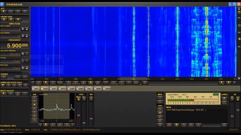Select the 50 kHz bandwidth button

pos(34,98)
